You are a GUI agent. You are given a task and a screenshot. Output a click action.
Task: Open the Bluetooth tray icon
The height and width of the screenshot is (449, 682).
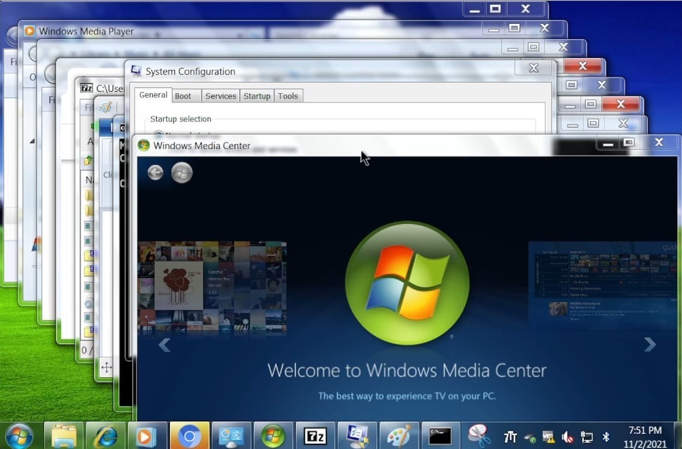point(606,437)
